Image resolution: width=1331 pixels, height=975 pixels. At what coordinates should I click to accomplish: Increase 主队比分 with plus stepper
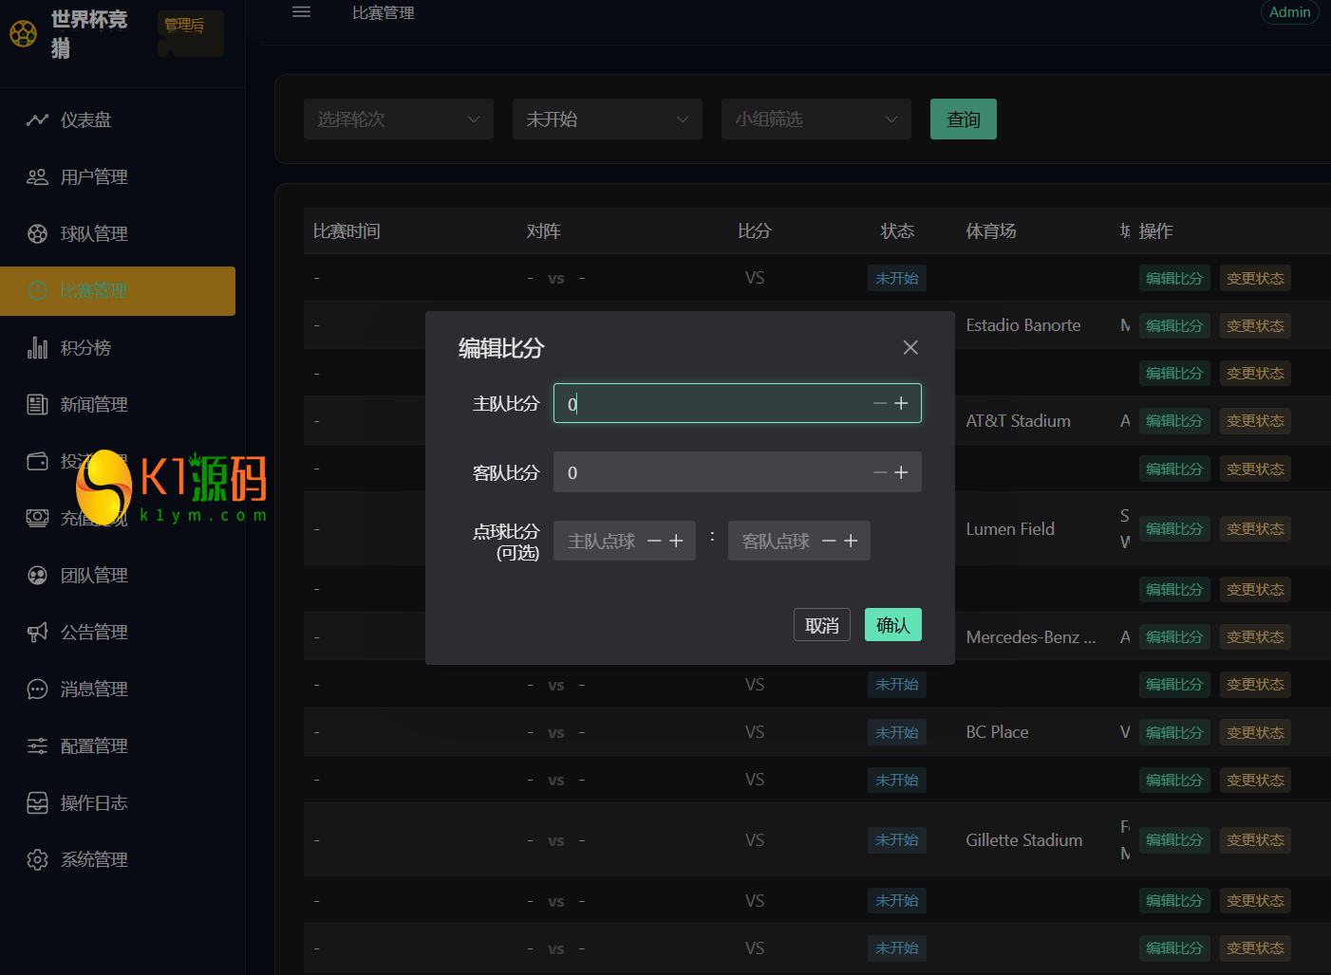tap(901, 403)
